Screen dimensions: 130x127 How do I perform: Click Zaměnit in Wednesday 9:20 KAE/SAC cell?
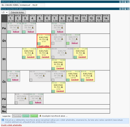pos(31,57)
